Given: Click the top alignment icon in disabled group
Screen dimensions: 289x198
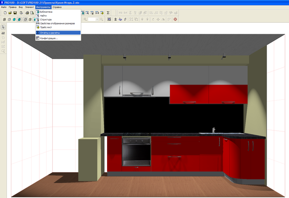Looking at the screenshot, I should coord(130,13).
